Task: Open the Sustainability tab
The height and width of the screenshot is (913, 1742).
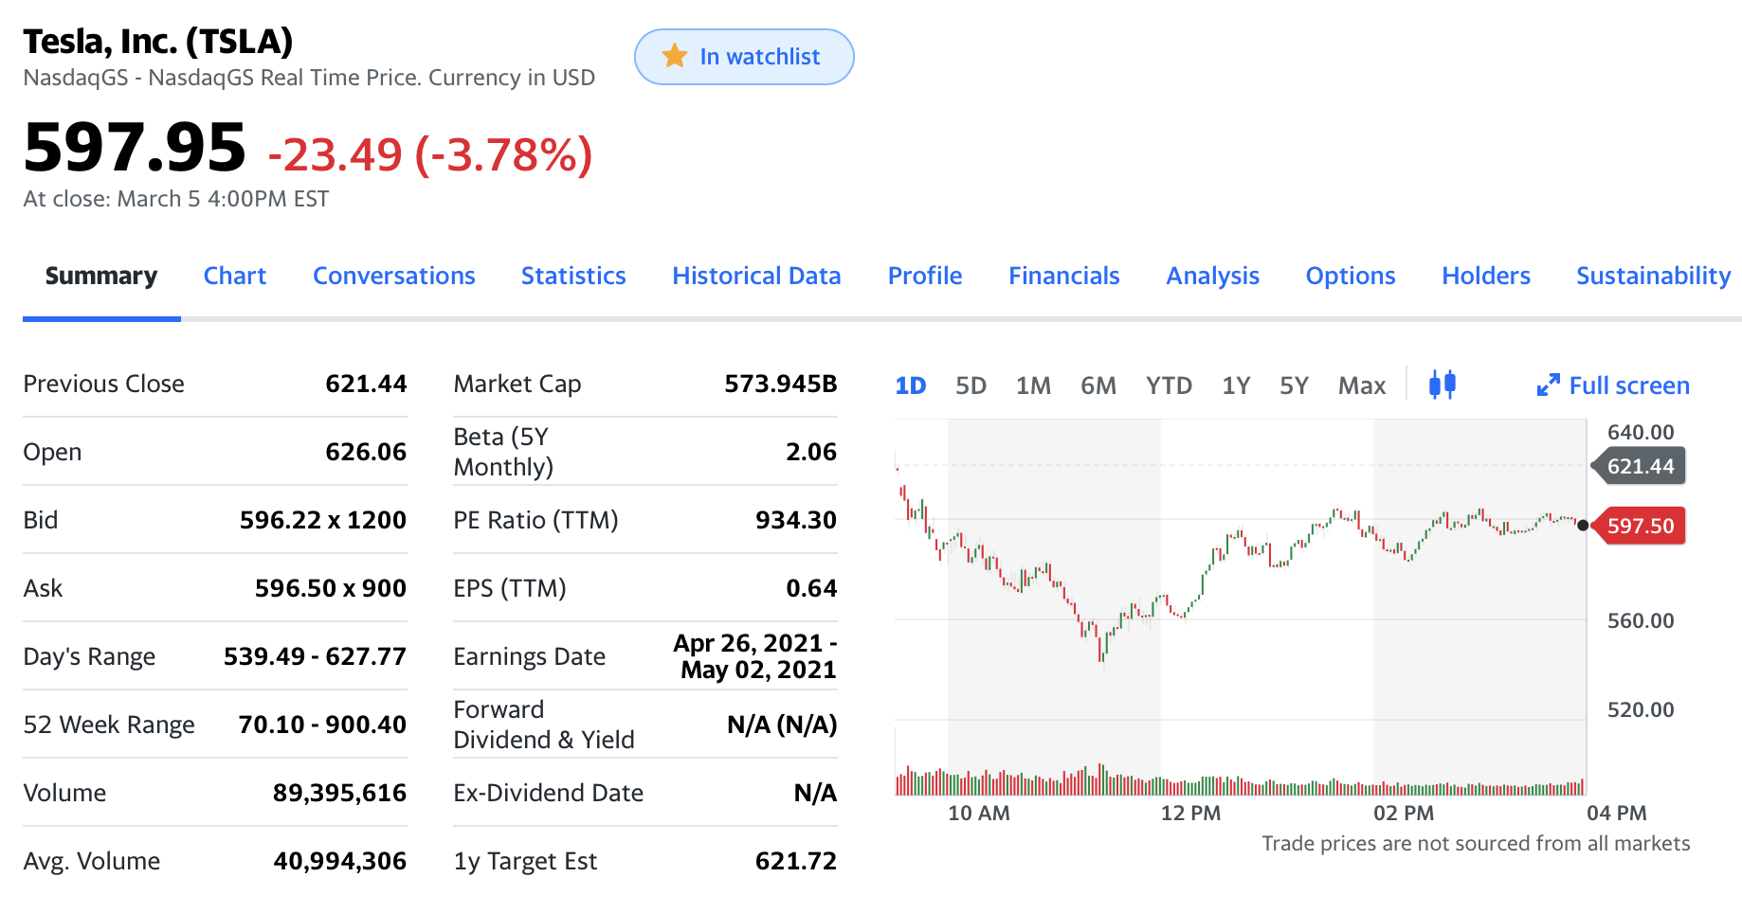Action: [x=1653, y=276]
